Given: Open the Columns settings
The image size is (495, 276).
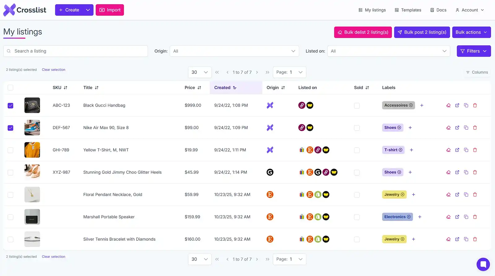Looking at the screenshot, I should click(x=477, y=72).
